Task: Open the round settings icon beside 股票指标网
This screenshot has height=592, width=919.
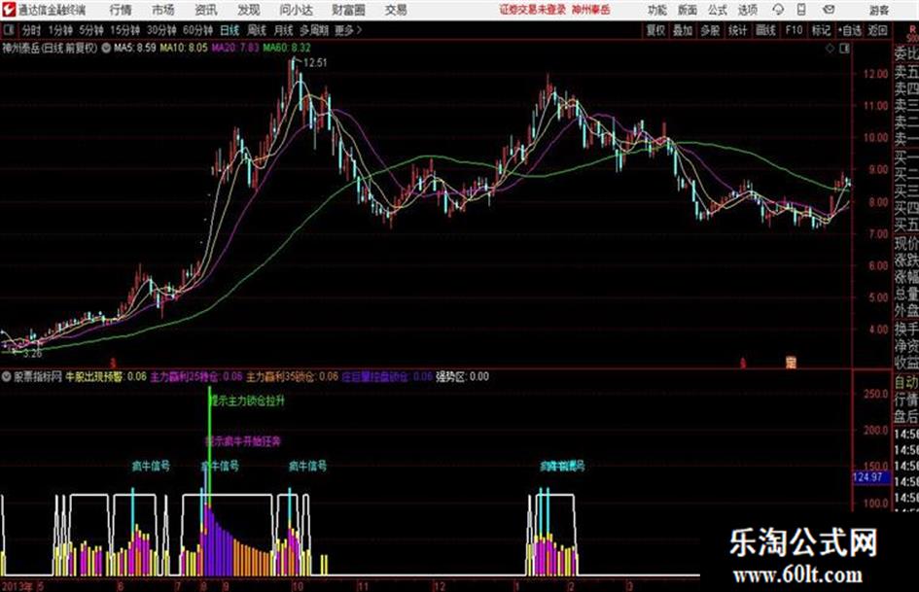Action: [7, 377]
